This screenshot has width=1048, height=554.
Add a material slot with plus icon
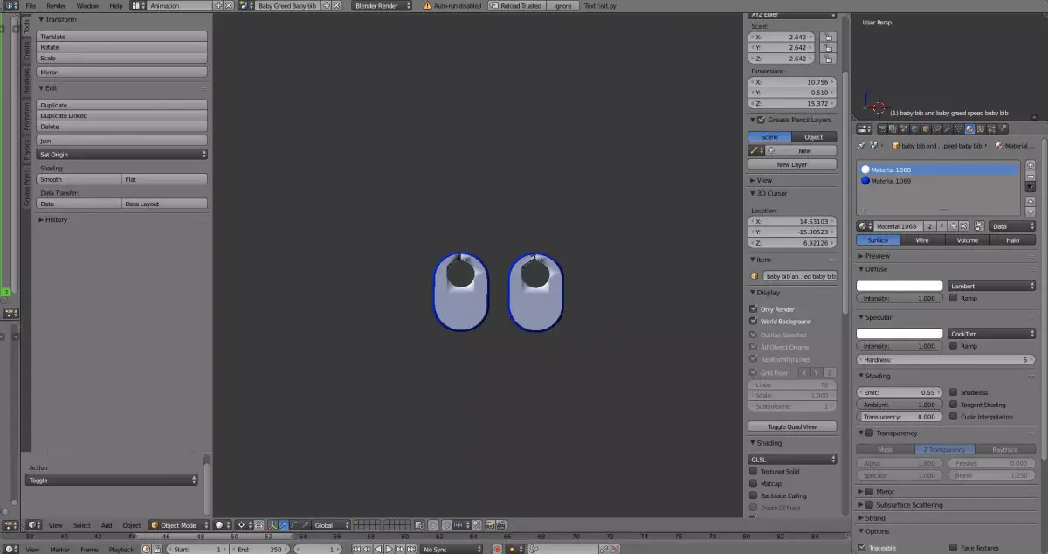[x=1031, y=164]
